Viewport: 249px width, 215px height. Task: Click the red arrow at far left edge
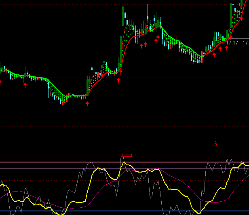click(x=0, y=82)
